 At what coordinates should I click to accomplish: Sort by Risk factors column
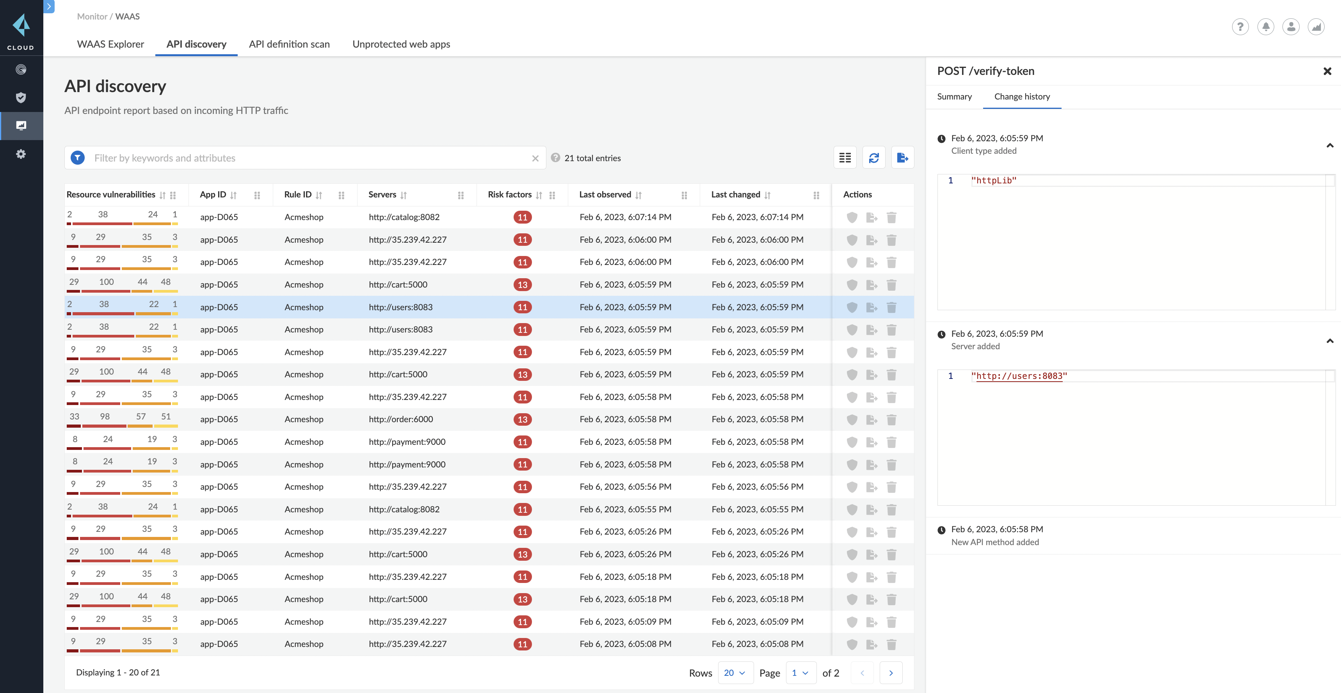pos(539,195)
